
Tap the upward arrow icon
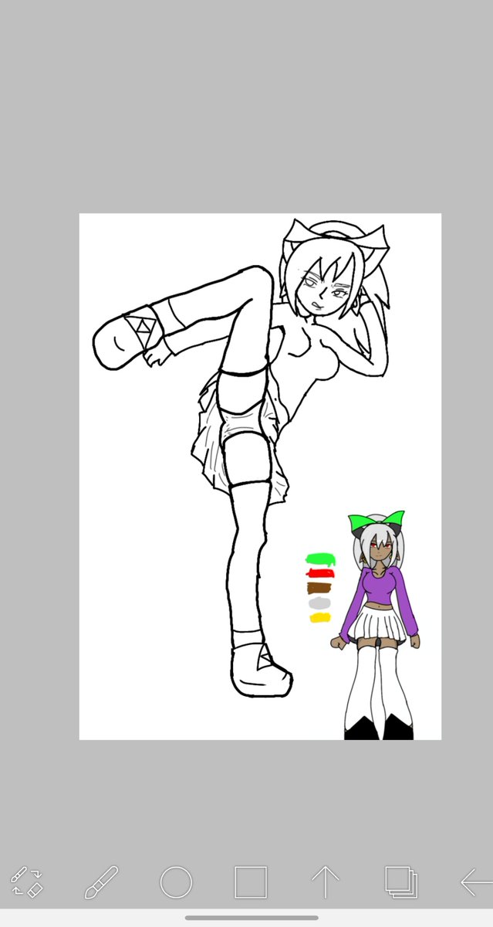coord(325,882)
